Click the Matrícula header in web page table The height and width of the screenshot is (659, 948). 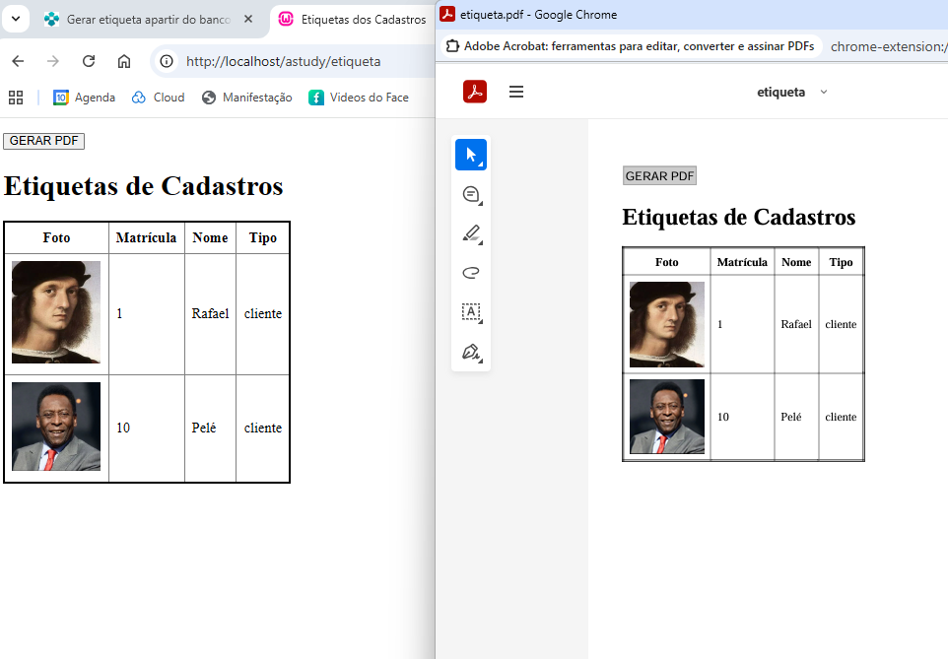pyautogui.click(x=146, y=237)
